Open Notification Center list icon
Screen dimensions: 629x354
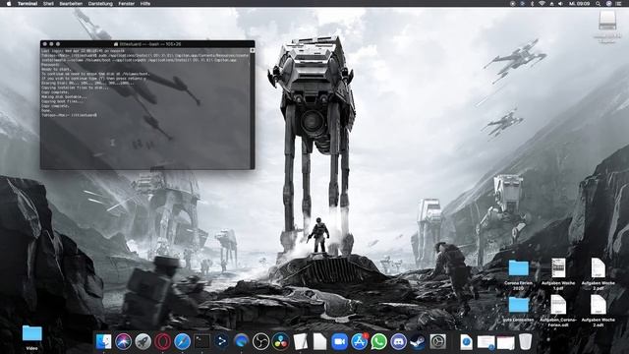(618, 4)
